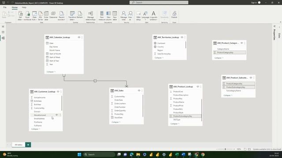
Task: Click the Excel workbook source icon
Action: (27, 16)
